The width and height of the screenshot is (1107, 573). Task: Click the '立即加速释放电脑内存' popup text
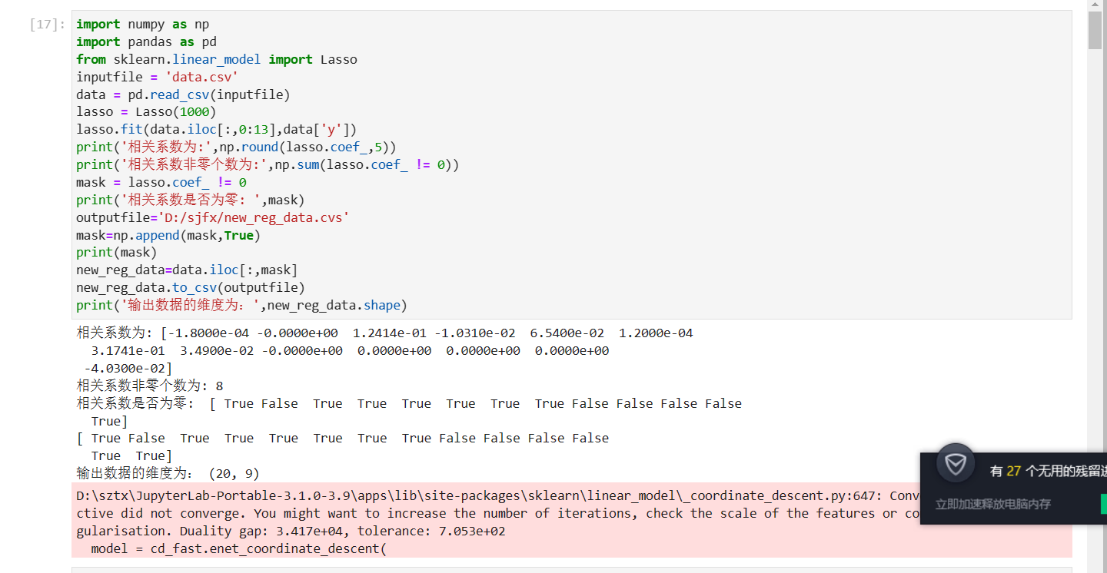click(x=992, y=505)
